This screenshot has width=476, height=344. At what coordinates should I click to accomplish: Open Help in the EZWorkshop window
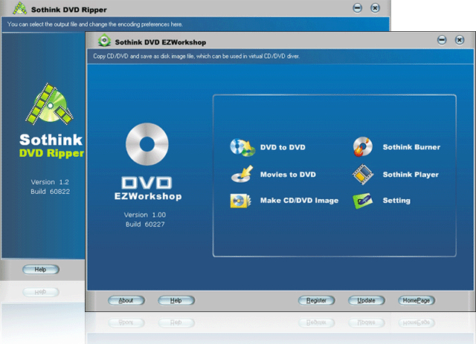(x=176, y=300)
